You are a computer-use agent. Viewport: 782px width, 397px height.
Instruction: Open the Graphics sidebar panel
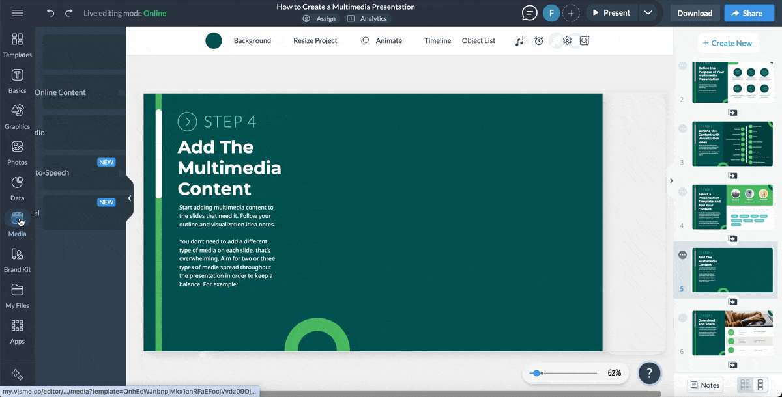pos(18,116)
